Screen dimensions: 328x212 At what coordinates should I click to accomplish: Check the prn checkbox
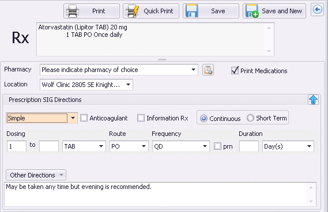tap(217, 146)
